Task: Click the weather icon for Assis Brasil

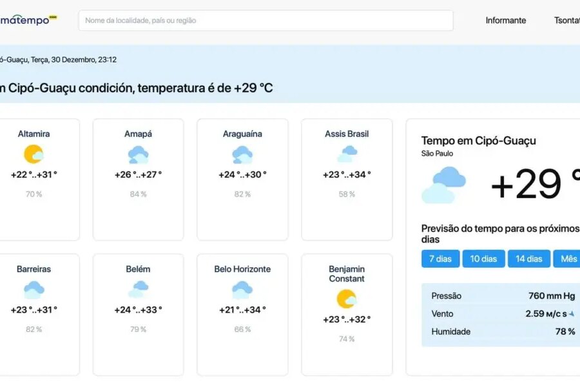Action: [347, 154]
